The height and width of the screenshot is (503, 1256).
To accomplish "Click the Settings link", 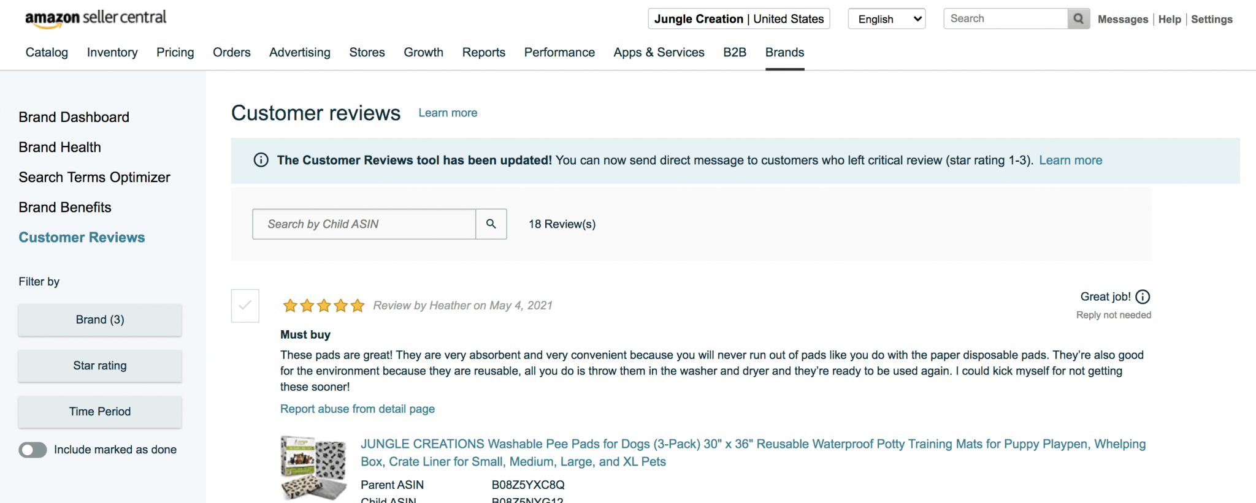I will (x=1212, y=20).
